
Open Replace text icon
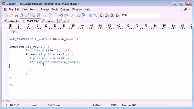tap(83, 15)
